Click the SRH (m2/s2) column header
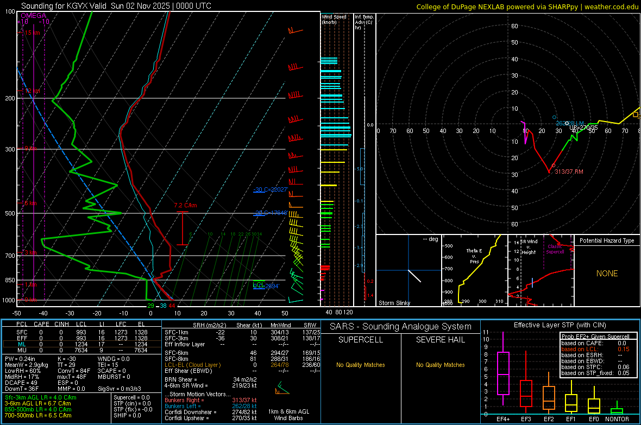641x425 pixels. [209, 325]
